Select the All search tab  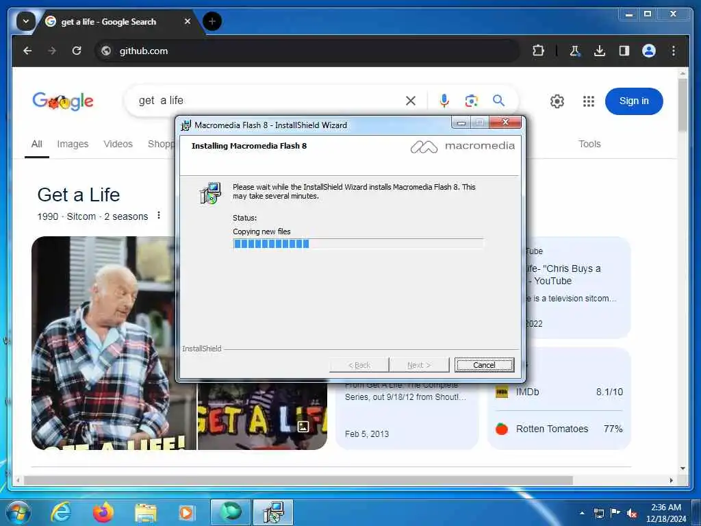37,144
